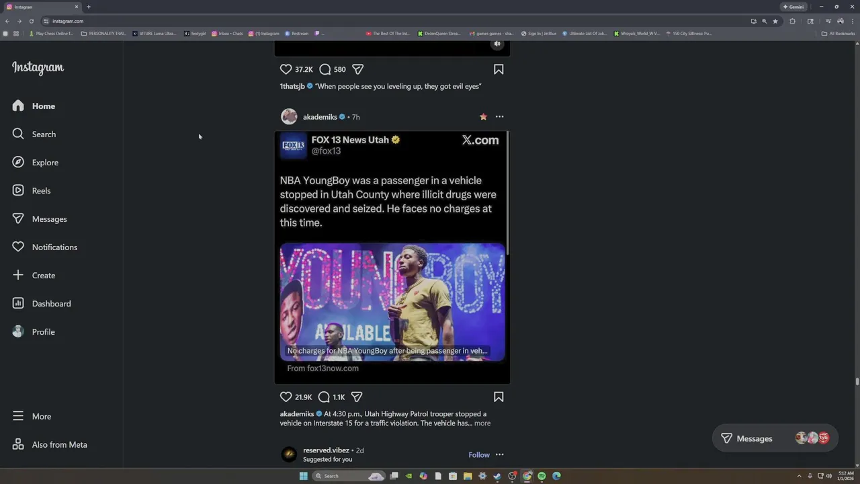Viewport: 860px width, 484px height.
Task: Like the 1thatsjb post with 37.2K likes
Action: [x=286, y=69]
